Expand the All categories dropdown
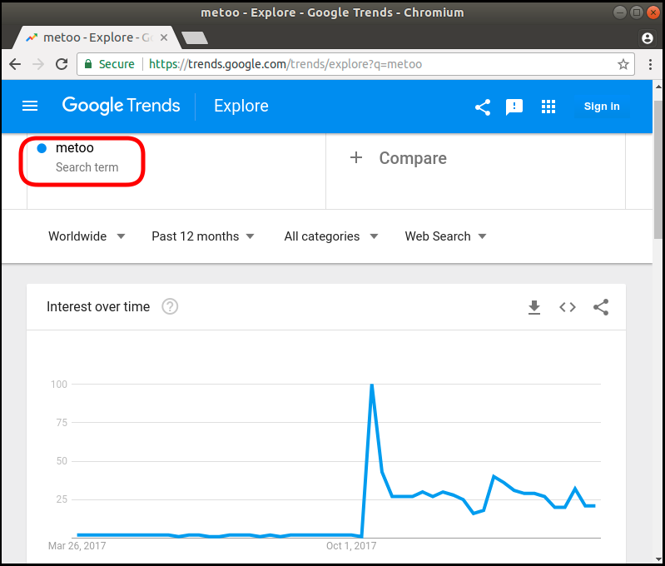The height and width of the screenshot is (566, 665). (330, 236)
